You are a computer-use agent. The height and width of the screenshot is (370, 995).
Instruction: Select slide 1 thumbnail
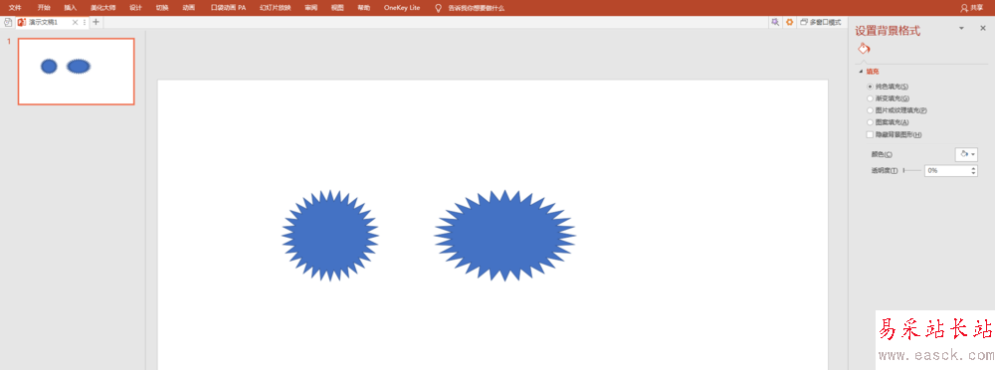pos(77,71)
